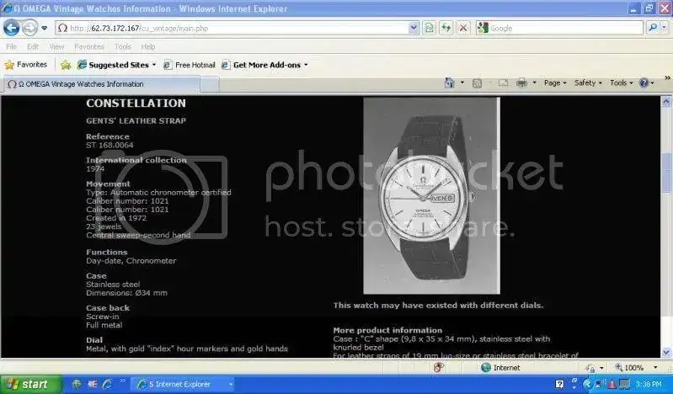Click the Refresh page button
This screenshot has width=673, height=394.
click(446, 29)
